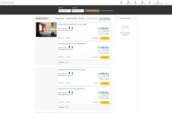Click Enquire for Twin breakfast
Viewport: 172px width, 113px height.
pyautogui.click(x=68, y=102)
